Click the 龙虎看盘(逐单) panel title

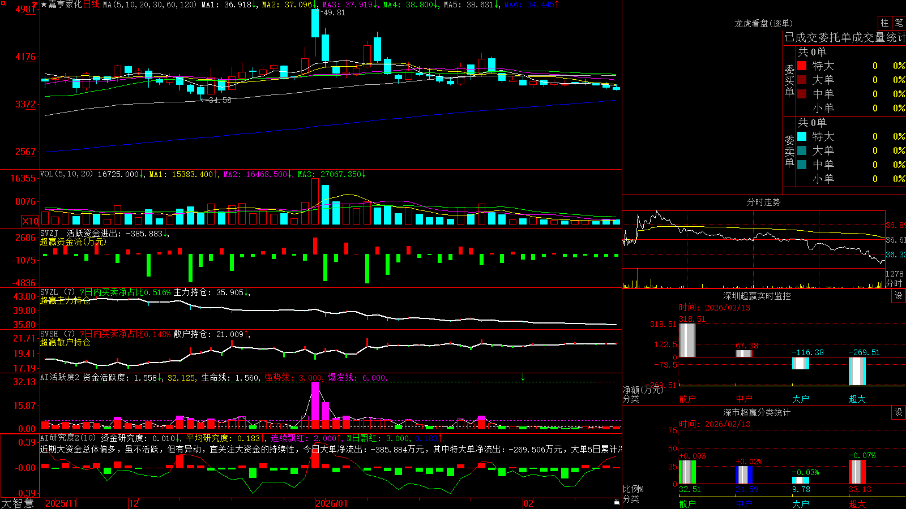point(764,23)
